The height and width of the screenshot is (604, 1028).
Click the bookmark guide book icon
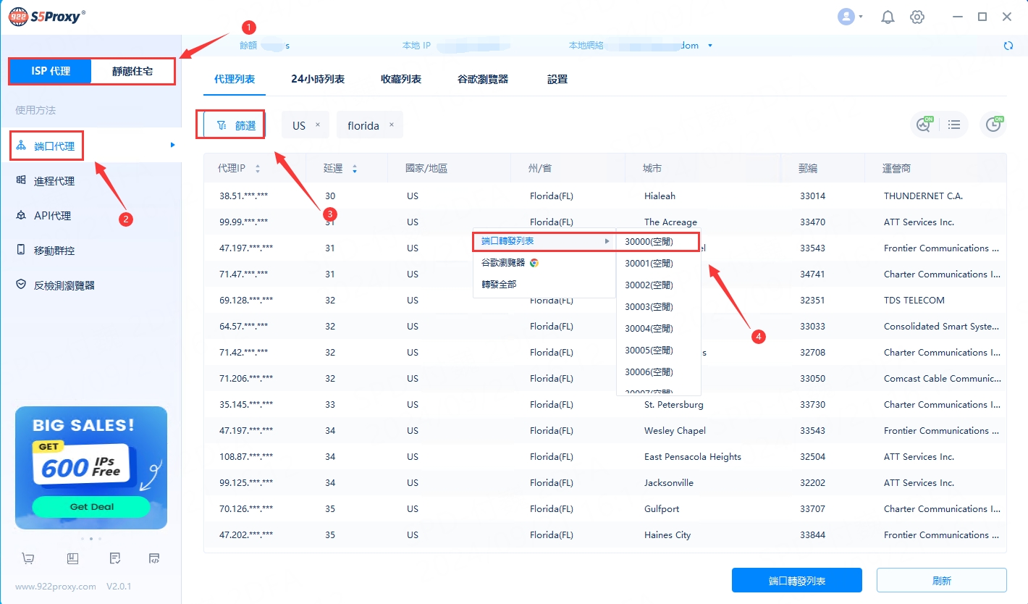tap(72, 558)
